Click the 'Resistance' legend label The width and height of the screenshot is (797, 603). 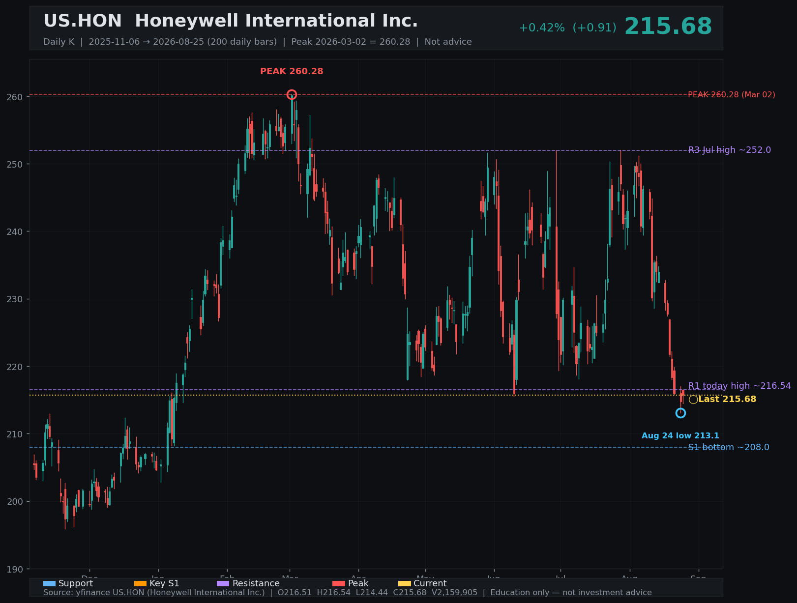(x=256, y=583)
